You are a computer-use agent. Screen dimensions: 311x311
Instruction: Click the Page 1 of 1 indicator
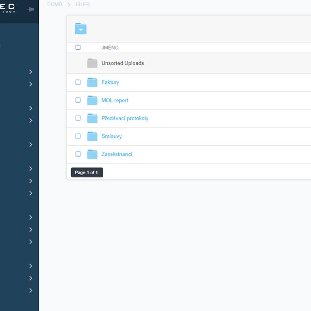87,173
